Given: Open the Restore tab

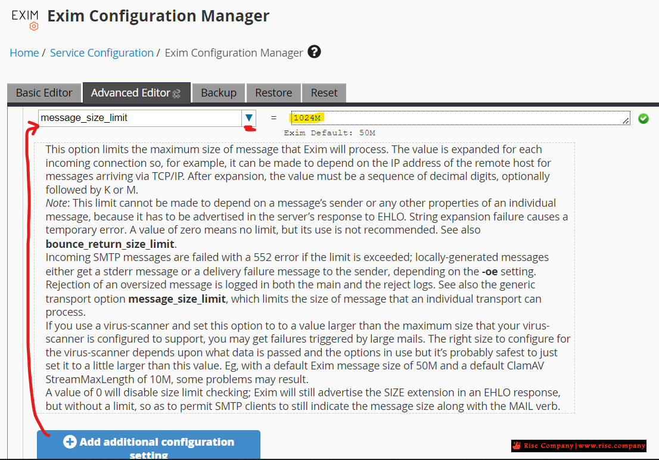Looking at the screenshot, I should (273, 92).
